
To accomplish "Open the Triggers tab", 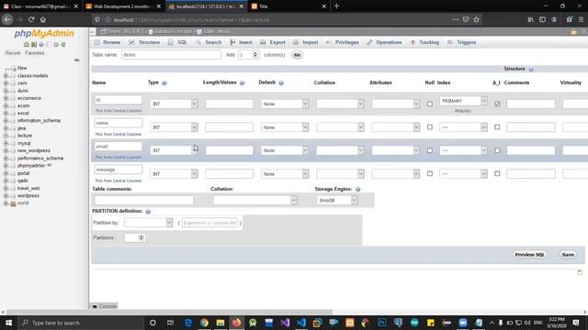I will click(x=461, y=42).
